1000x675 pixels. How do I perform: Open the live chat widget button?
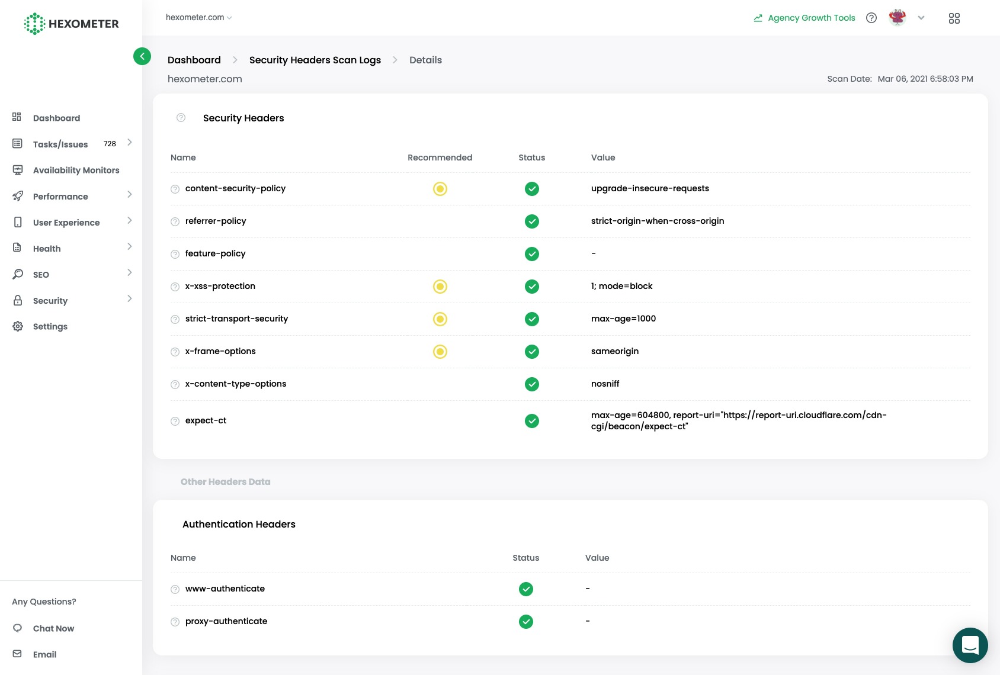click(x=970, y=645)
